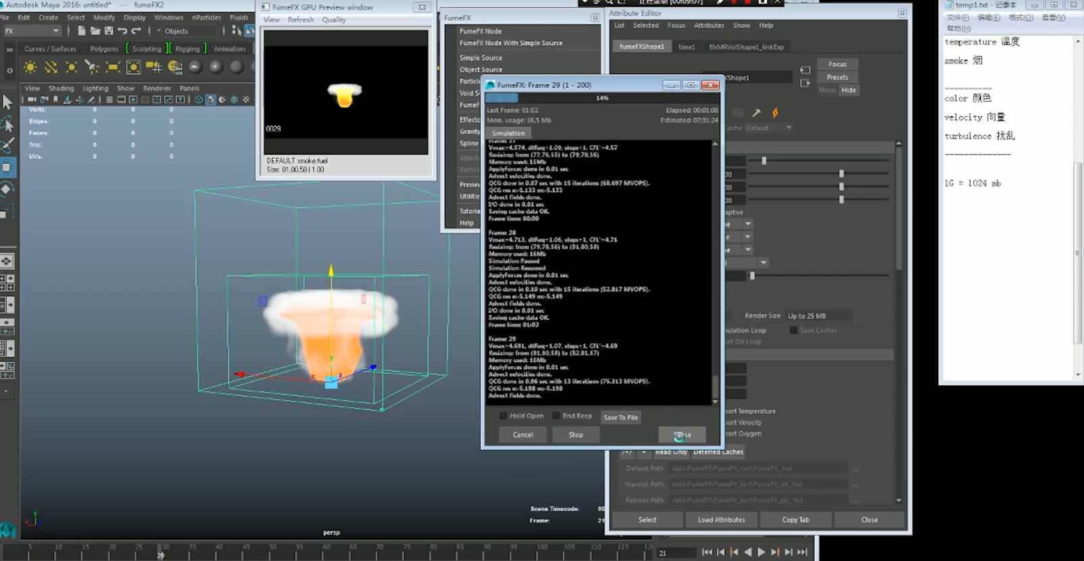
Task: Switch to the Polygons shelf tab
Action: [x=104, y=49]
